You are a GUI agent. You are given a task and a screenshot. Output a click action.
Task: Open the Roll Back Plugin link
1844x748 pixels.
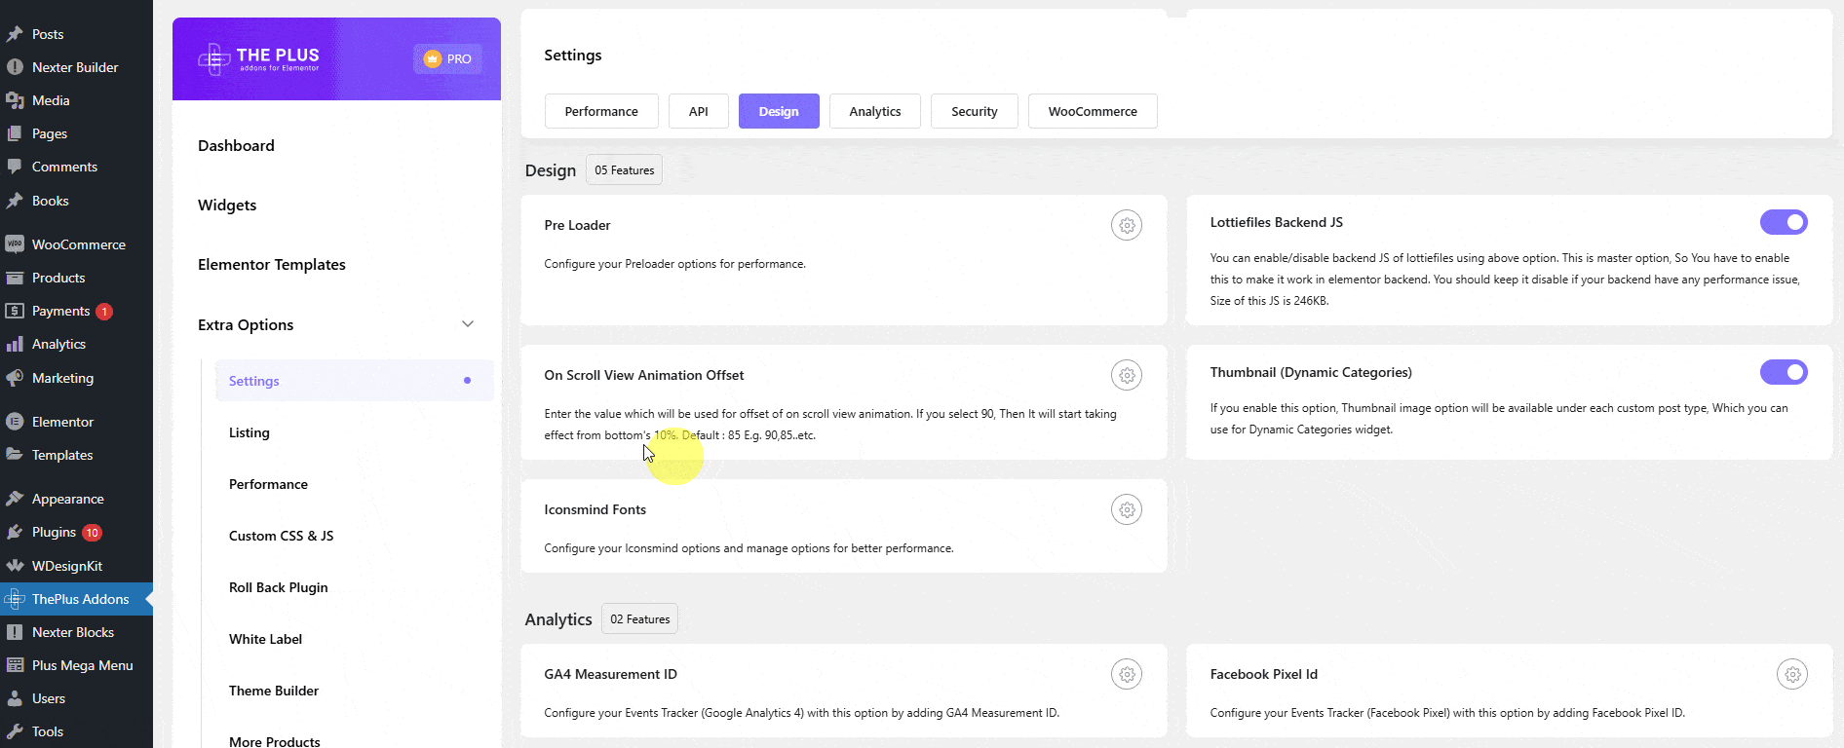coord(279,587)
